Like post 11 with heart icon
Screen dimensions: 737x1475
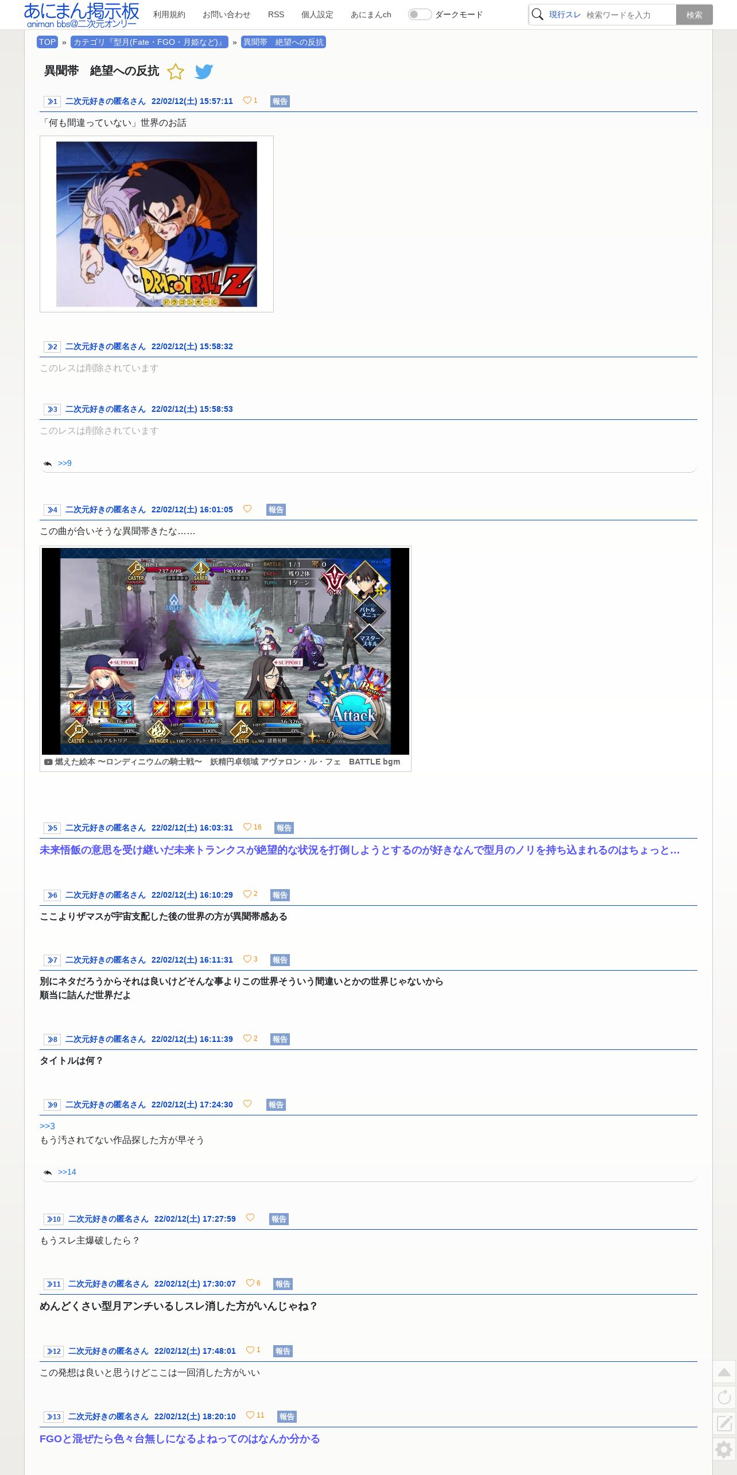(250, 1283)
